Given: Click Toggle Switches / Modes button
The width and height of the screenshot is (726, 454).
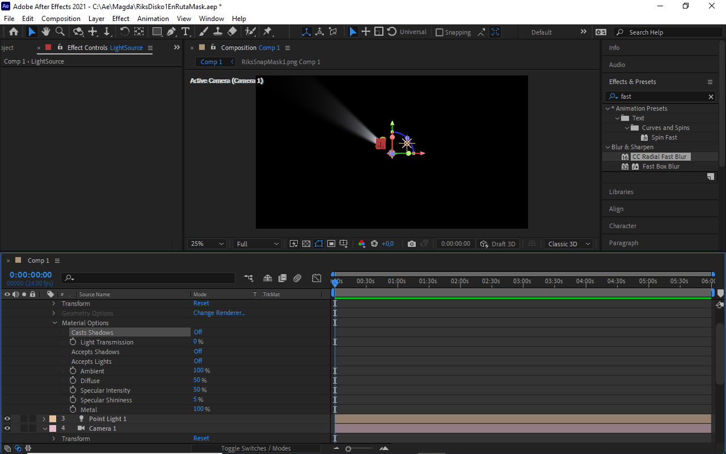Looking at the screenshot, I should coord(256,448).
